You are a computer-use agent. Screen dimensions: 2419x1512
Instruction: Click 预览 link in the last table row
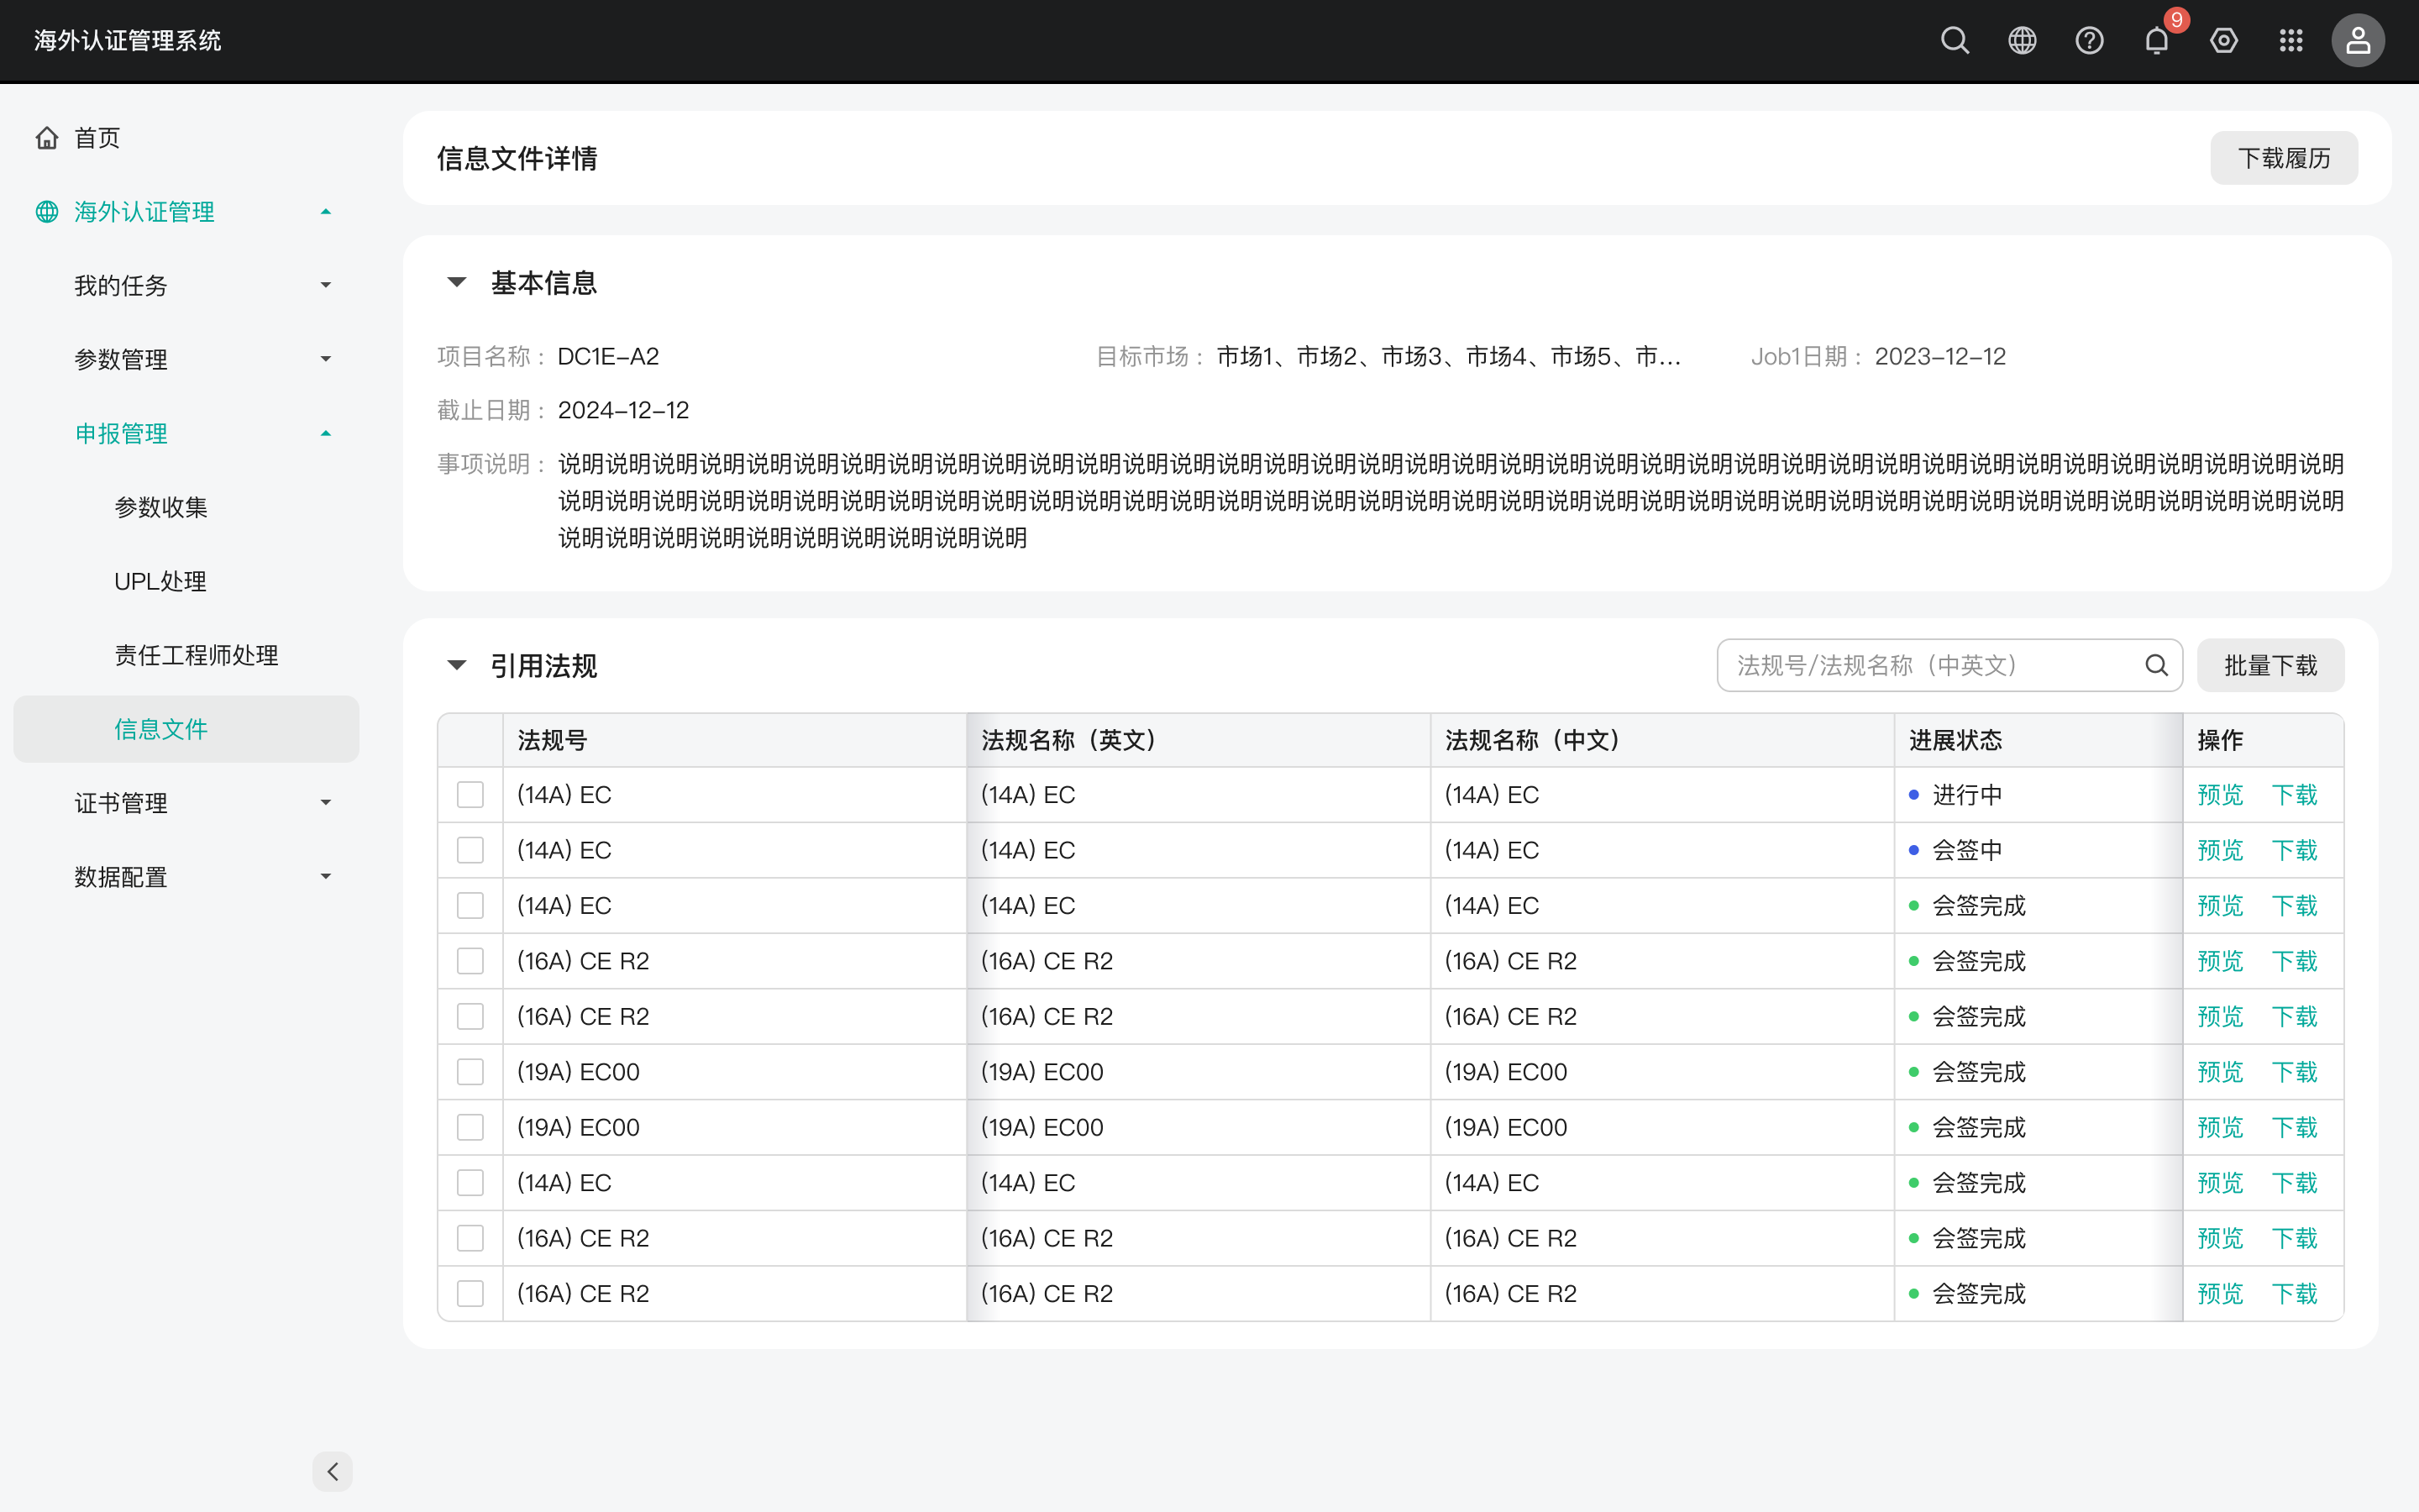tap(2220, 1293)
